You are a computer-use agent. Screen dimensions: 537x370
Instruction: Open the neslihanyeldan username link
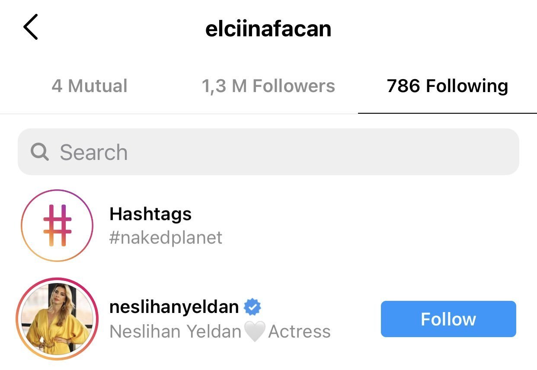[174, 307]
